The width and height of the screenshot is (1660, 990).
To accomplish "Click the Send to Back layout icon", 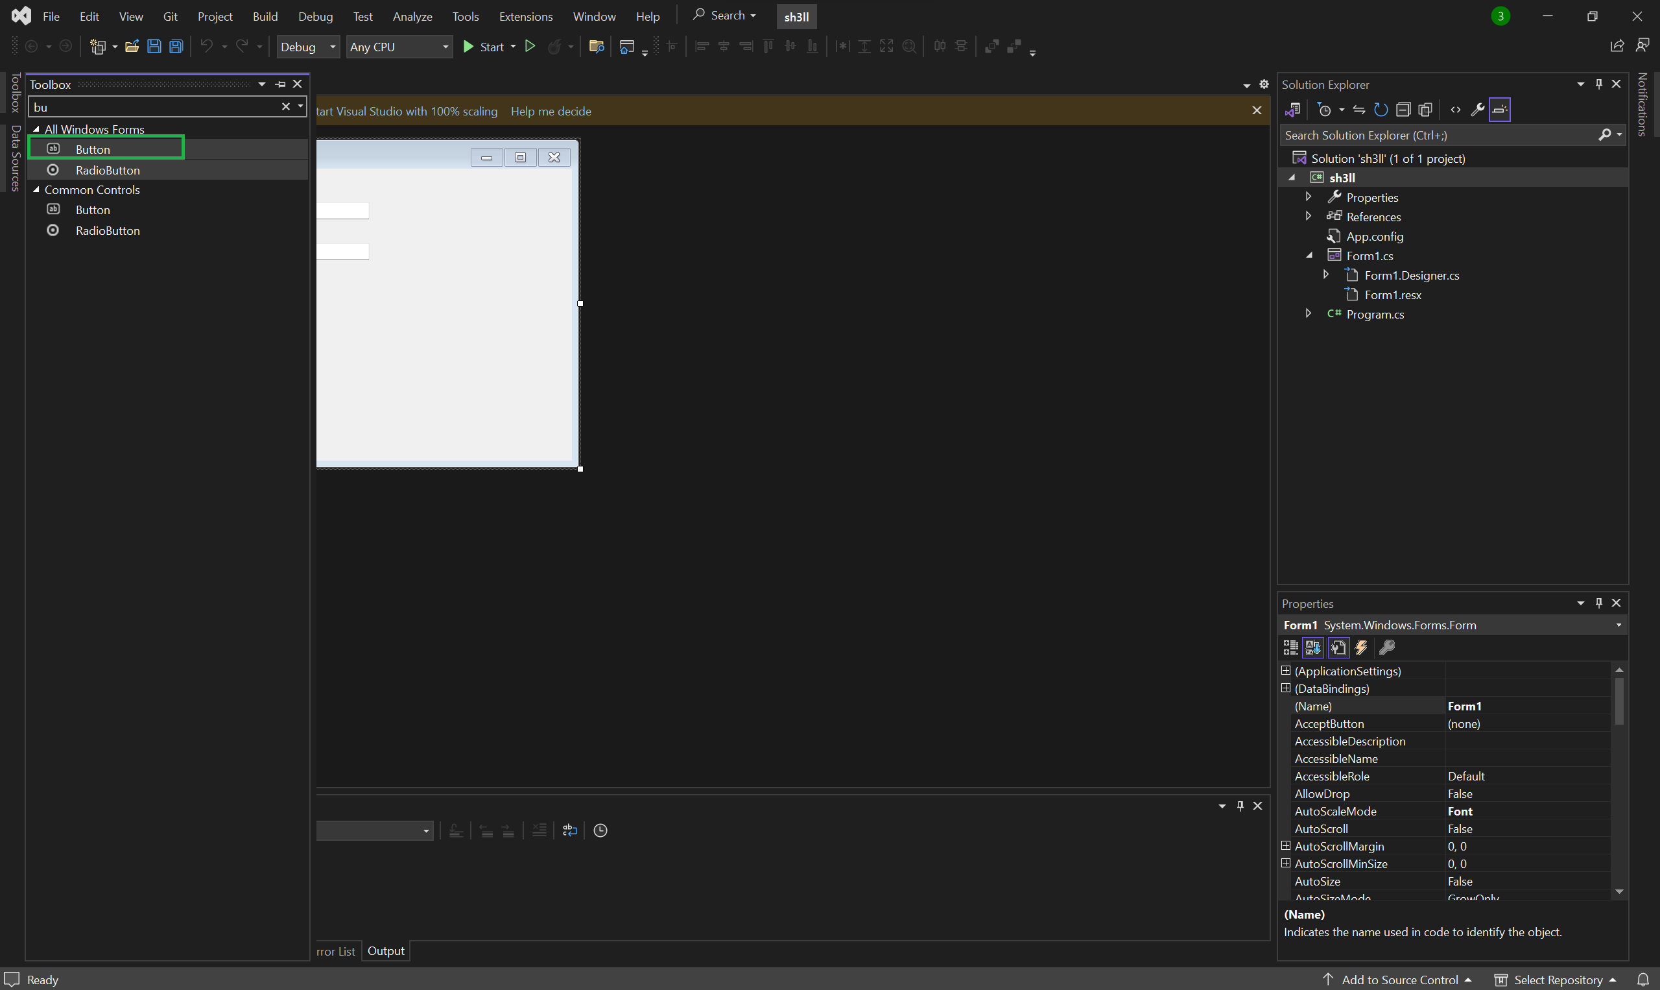I will point(1014,47).
